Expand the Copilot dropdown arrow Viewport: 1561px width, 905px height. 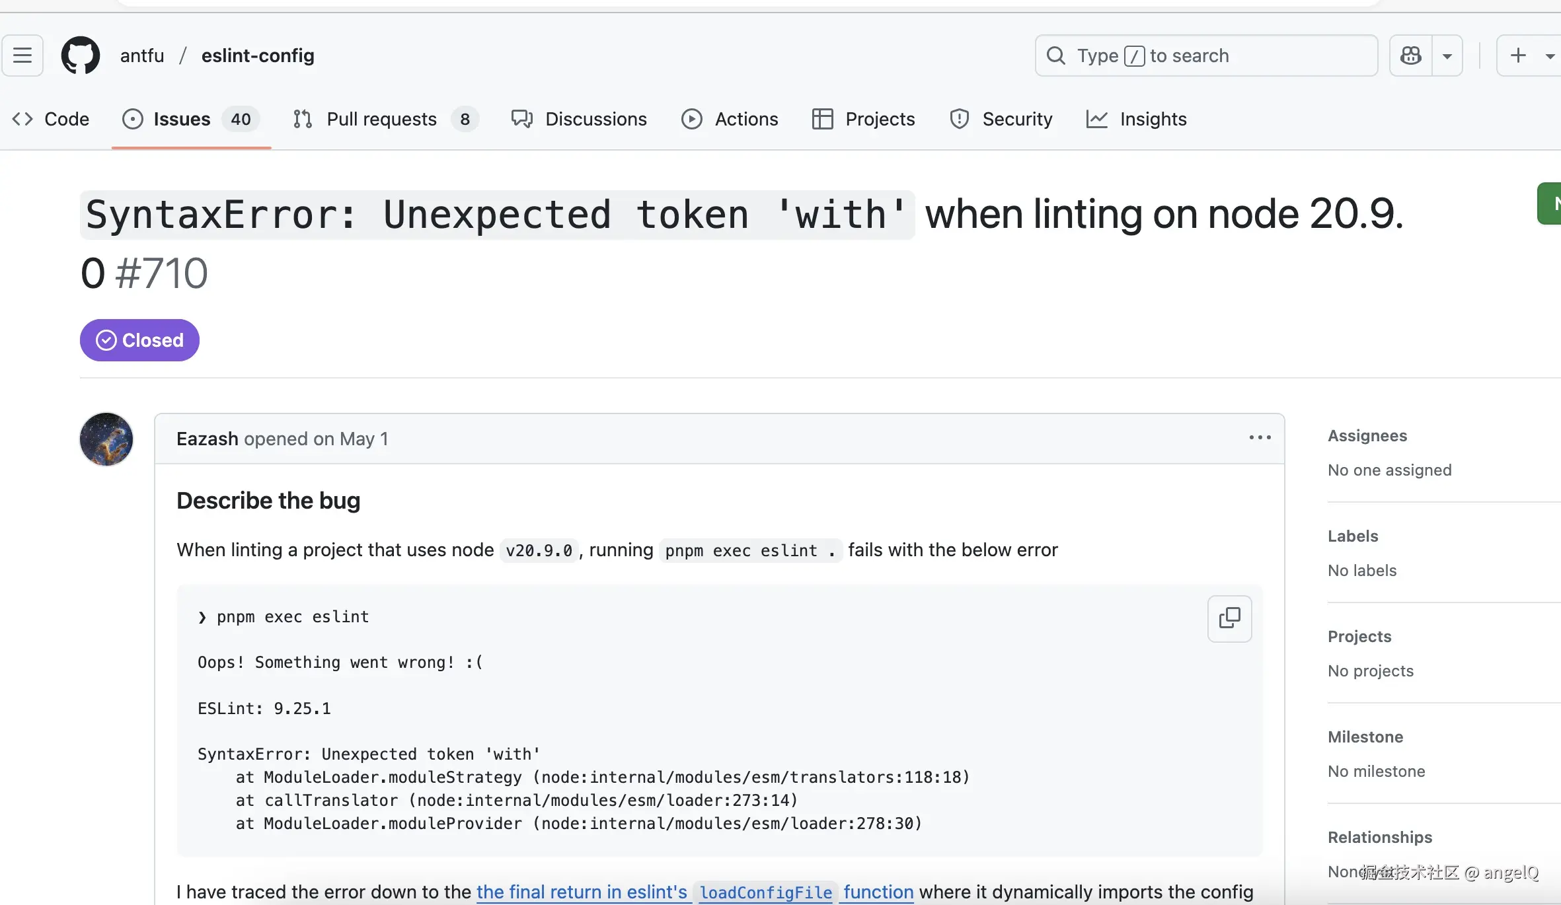1447,55
